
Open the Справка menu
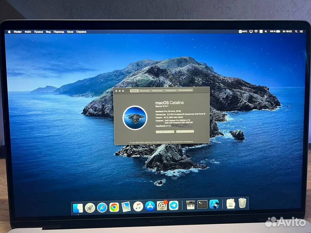[81, 31]
